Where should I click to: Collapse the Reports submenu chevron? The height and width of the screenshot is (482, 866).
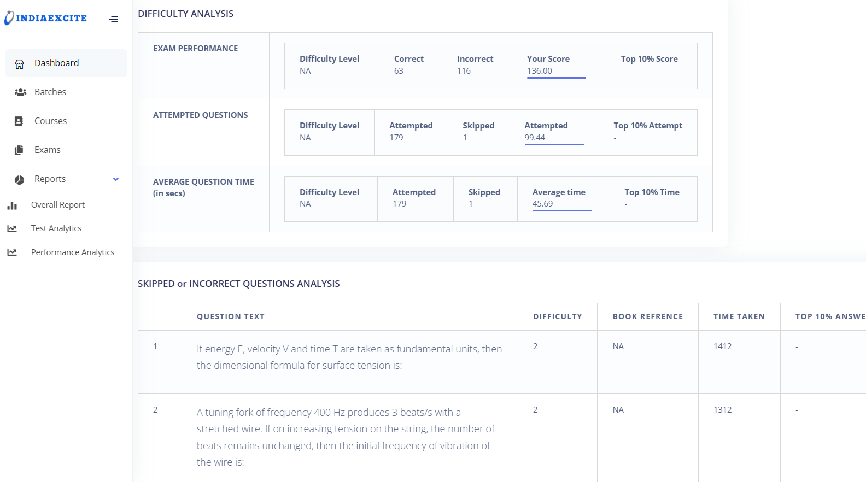(116, 179)
